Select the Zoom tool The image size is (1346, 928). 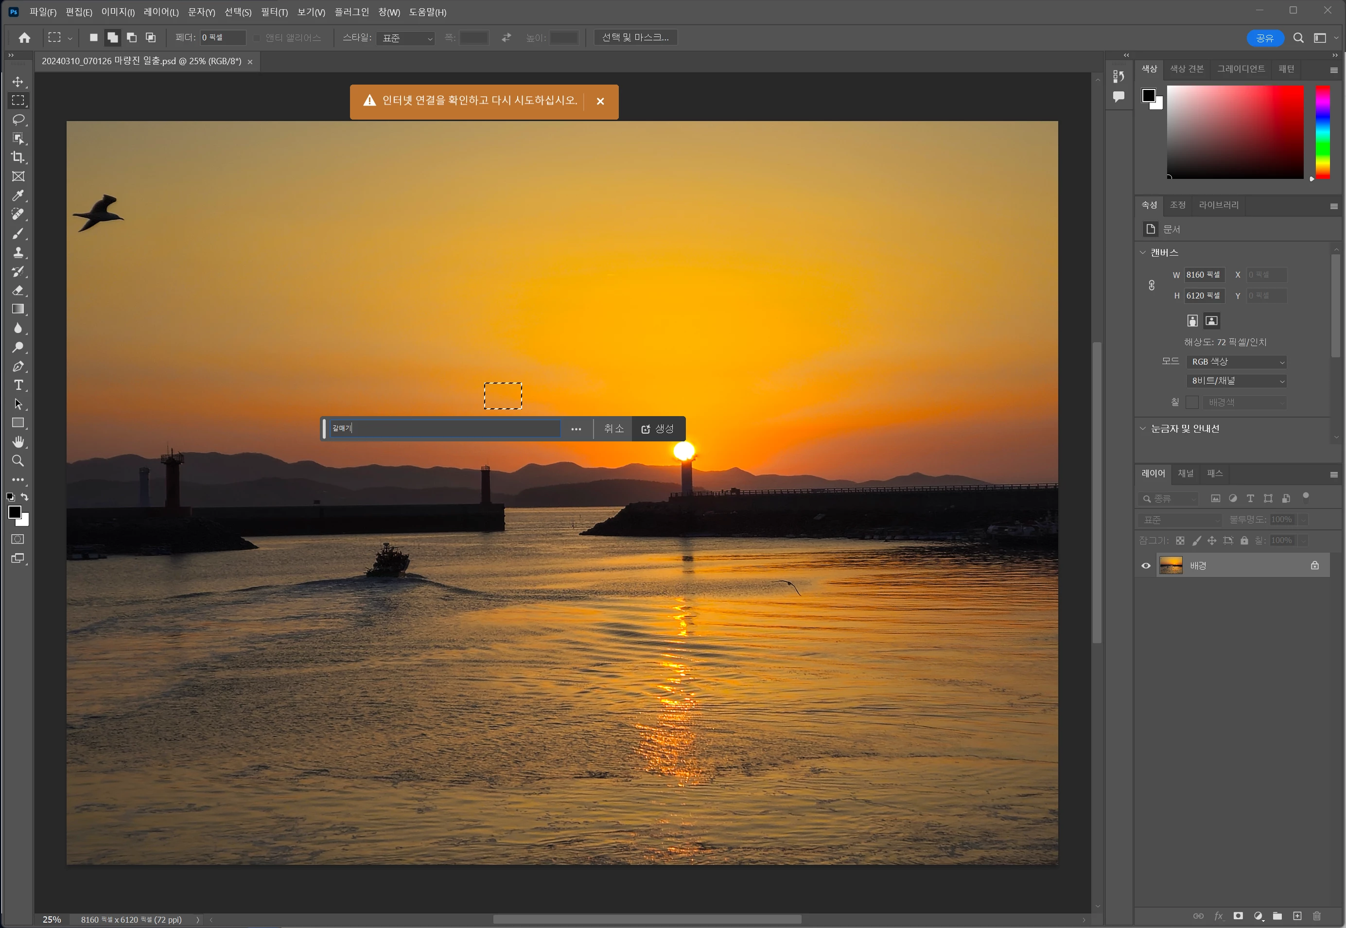(18, 461)
